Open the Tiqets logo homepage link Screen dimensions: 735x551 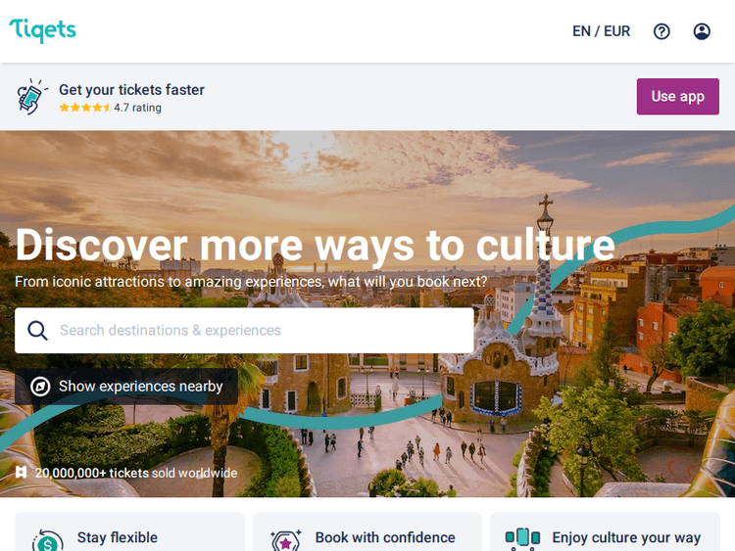[x=43, y=30]
